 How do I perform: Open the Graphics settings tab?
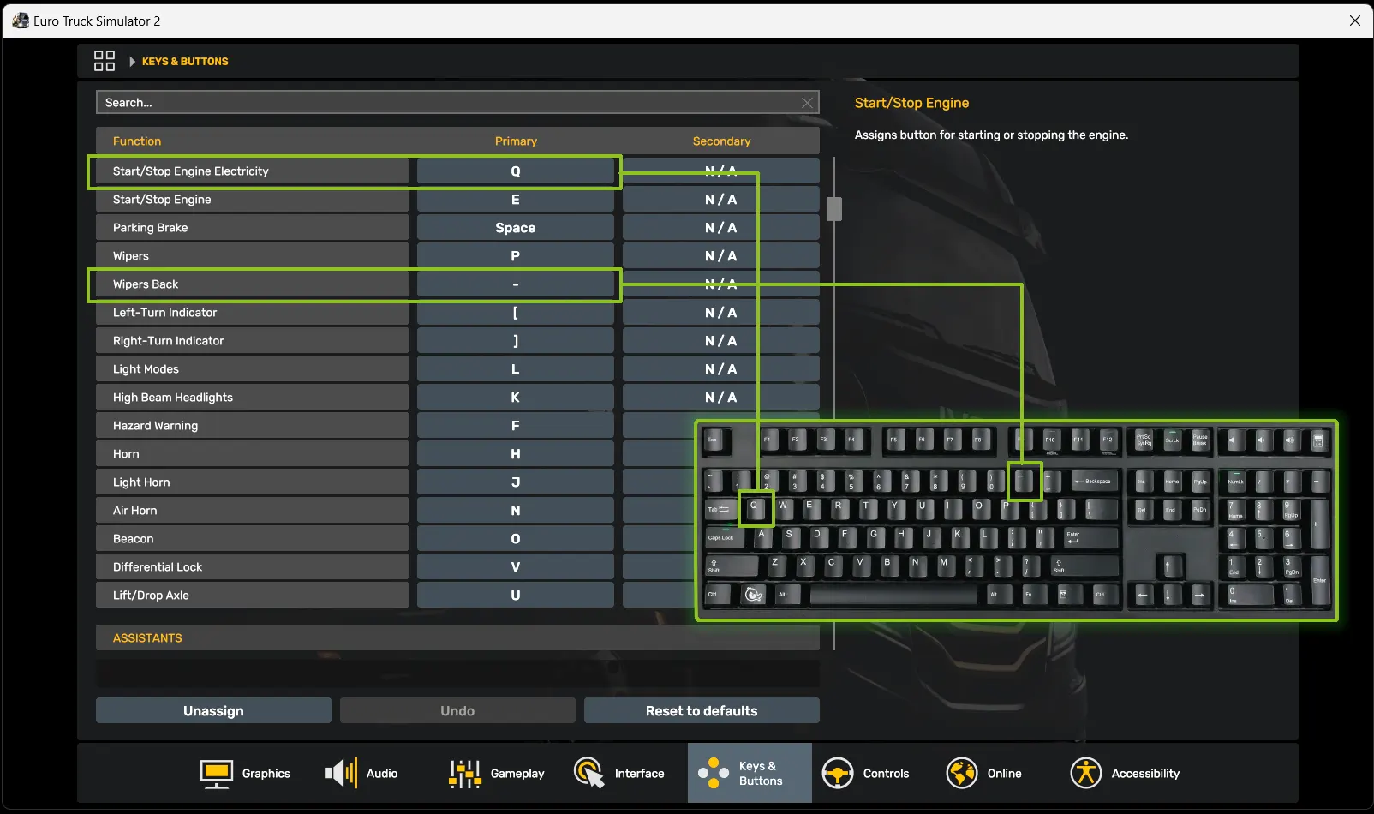[x=244, y=773]
